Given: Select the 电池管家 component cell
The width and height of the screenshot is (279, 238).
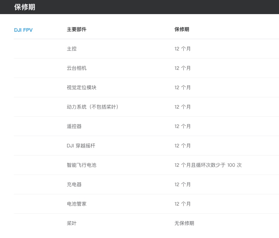Looking at the screenshot, I should [77, 204].
